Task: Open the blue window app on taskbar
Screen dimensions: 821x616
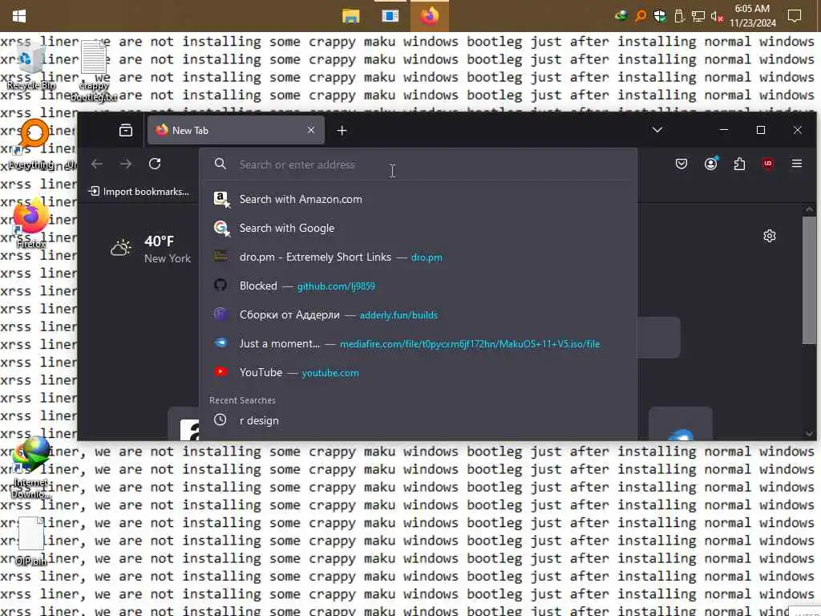Action: (390, 16)
